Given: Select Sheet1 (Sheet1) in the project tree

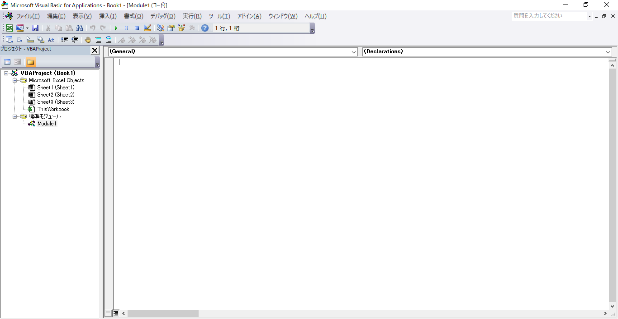Looking at the screenshot, I should pyautogui.click(x=56, y=88).
